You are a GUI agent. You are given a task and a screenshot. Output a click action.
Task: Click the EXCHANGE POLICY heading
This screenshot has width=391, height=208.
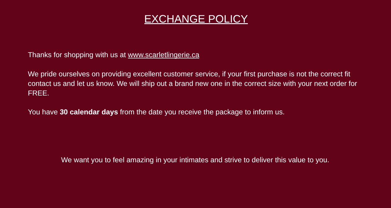tap(196, 19)
